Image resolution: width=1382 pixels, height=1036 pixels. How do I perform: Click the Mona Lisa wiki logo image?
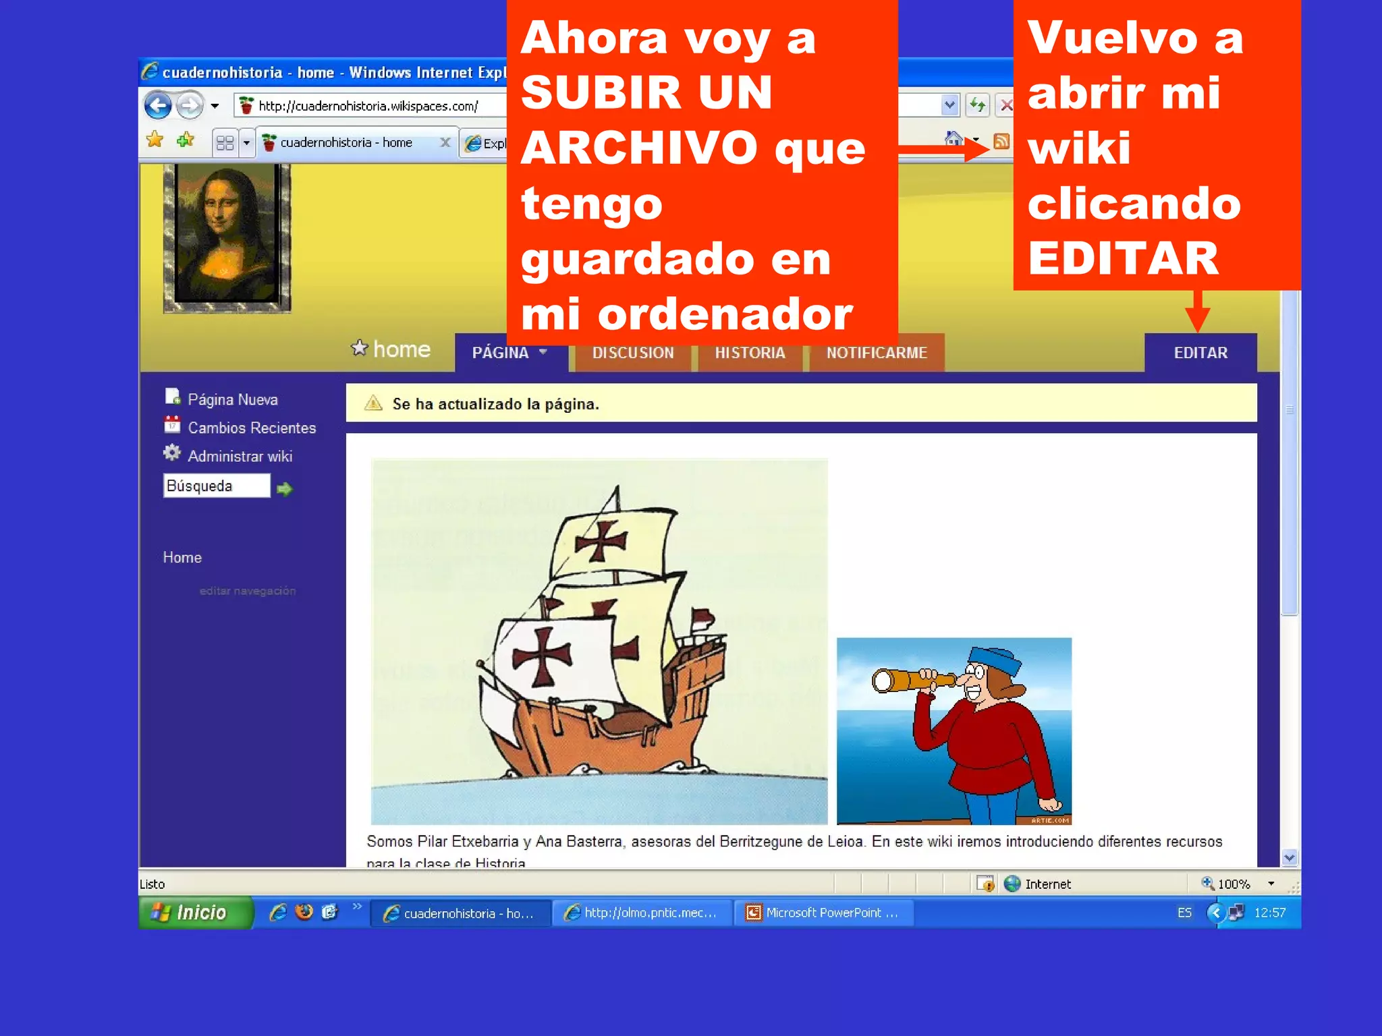click(227, 238)
